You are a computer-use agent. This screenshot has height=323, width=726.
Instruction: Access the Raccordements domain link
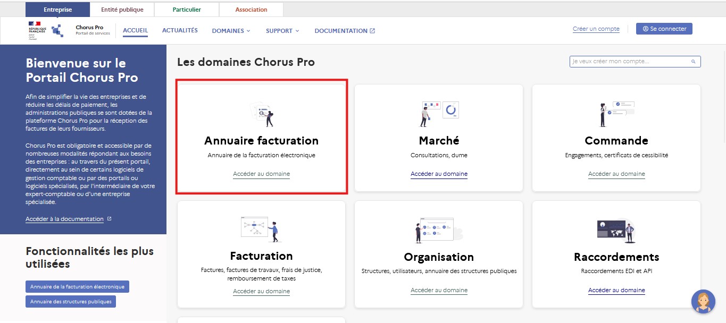616,290
